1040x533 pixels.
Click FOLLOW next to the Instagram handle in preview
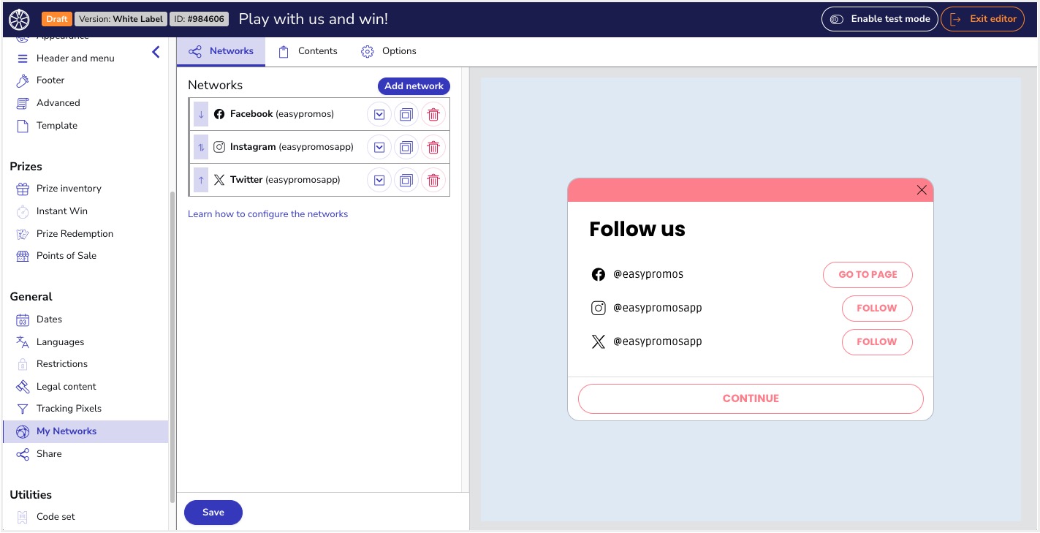(877, 309)
